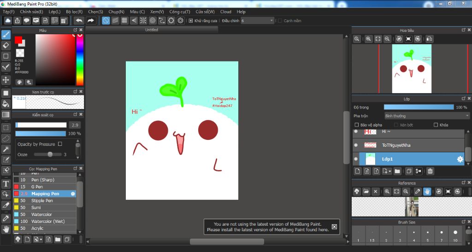Viewport: 472px width, 252px height.
Task: Open the cloud icon in top toolbar
Action: (8, 20)
